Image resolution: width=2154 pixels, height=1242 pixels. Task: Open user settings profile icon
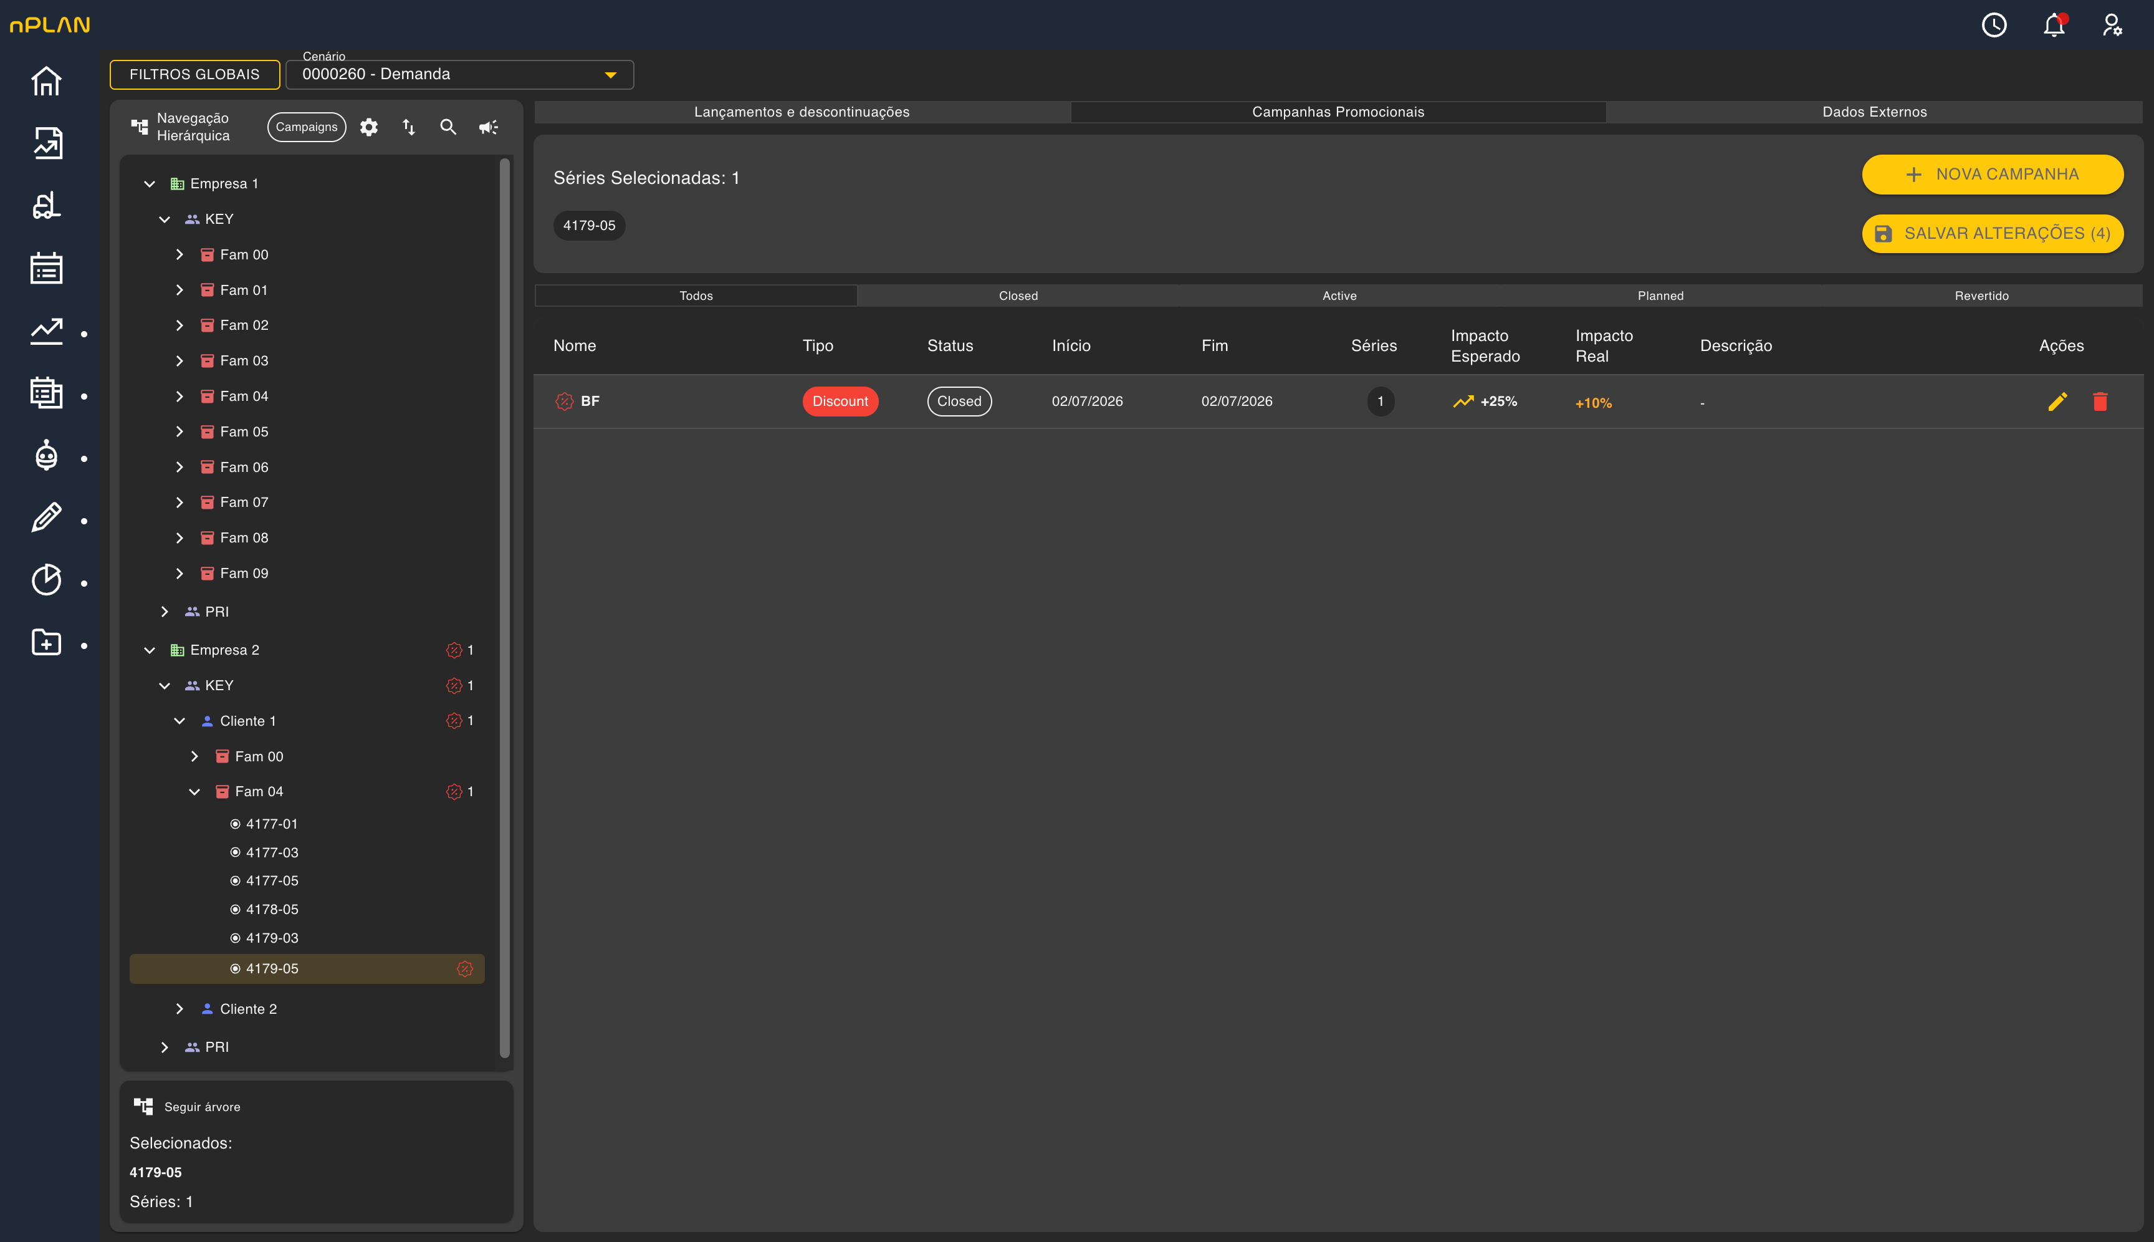pyautogui.click(x=2112, y=25)
